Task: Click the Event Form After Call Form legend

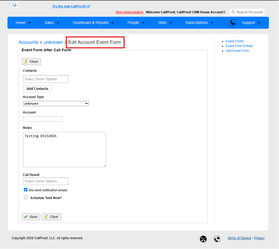Action: pyautogui.click(x=46, y=50)
